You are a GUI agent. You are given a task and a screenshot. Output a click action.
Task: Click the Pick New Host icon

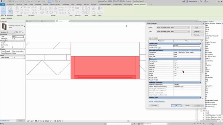[100, 10]
